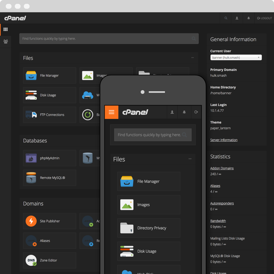Click the cPanel logo in desktop header
Screen dimensions: 274x274
[15, 18]
